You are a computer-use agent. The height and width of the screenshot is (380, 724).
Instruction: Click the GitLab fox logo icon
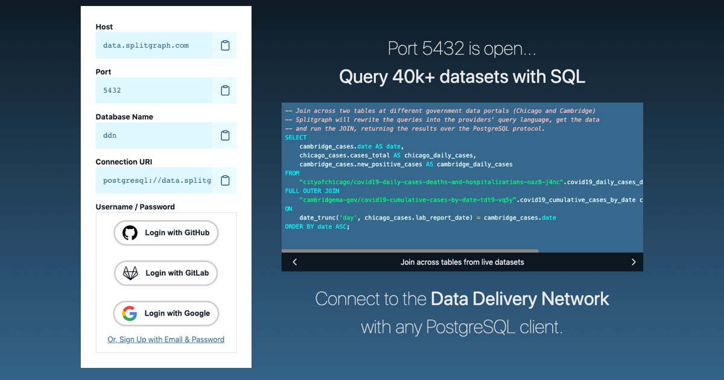[x=130, y=273]
